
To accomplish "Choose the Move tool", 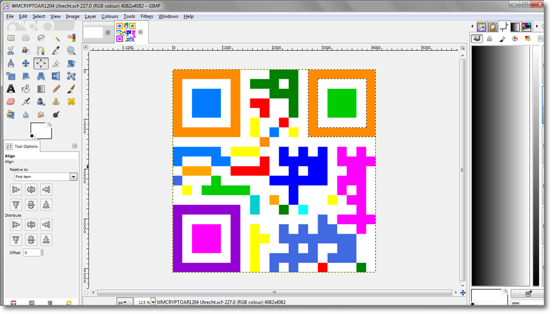I will 26,63.
